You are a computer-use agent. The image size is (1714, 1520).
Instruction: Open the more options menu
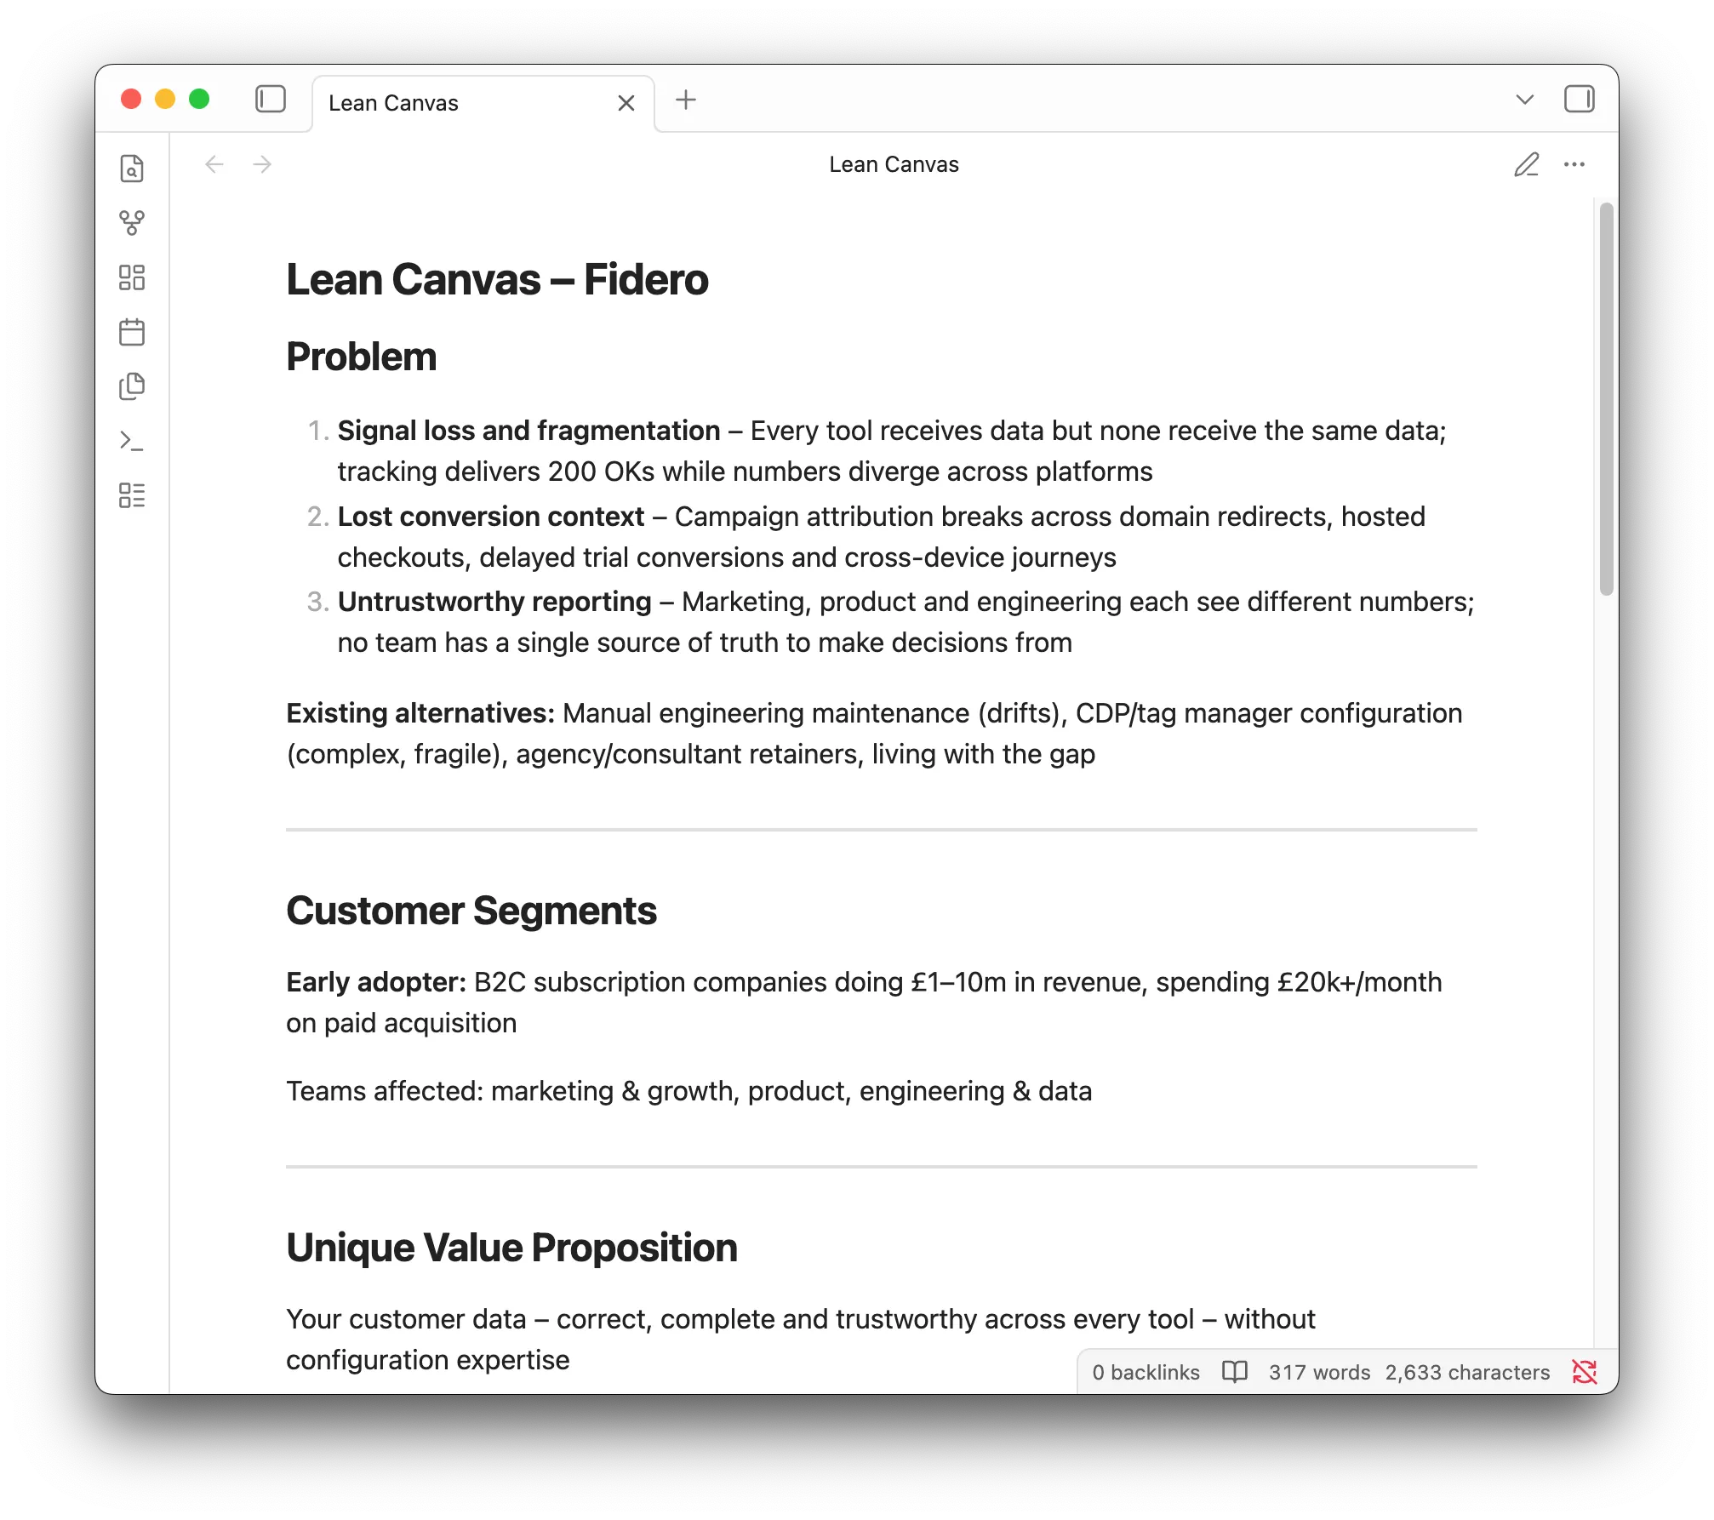click(x=1575, y=164)
